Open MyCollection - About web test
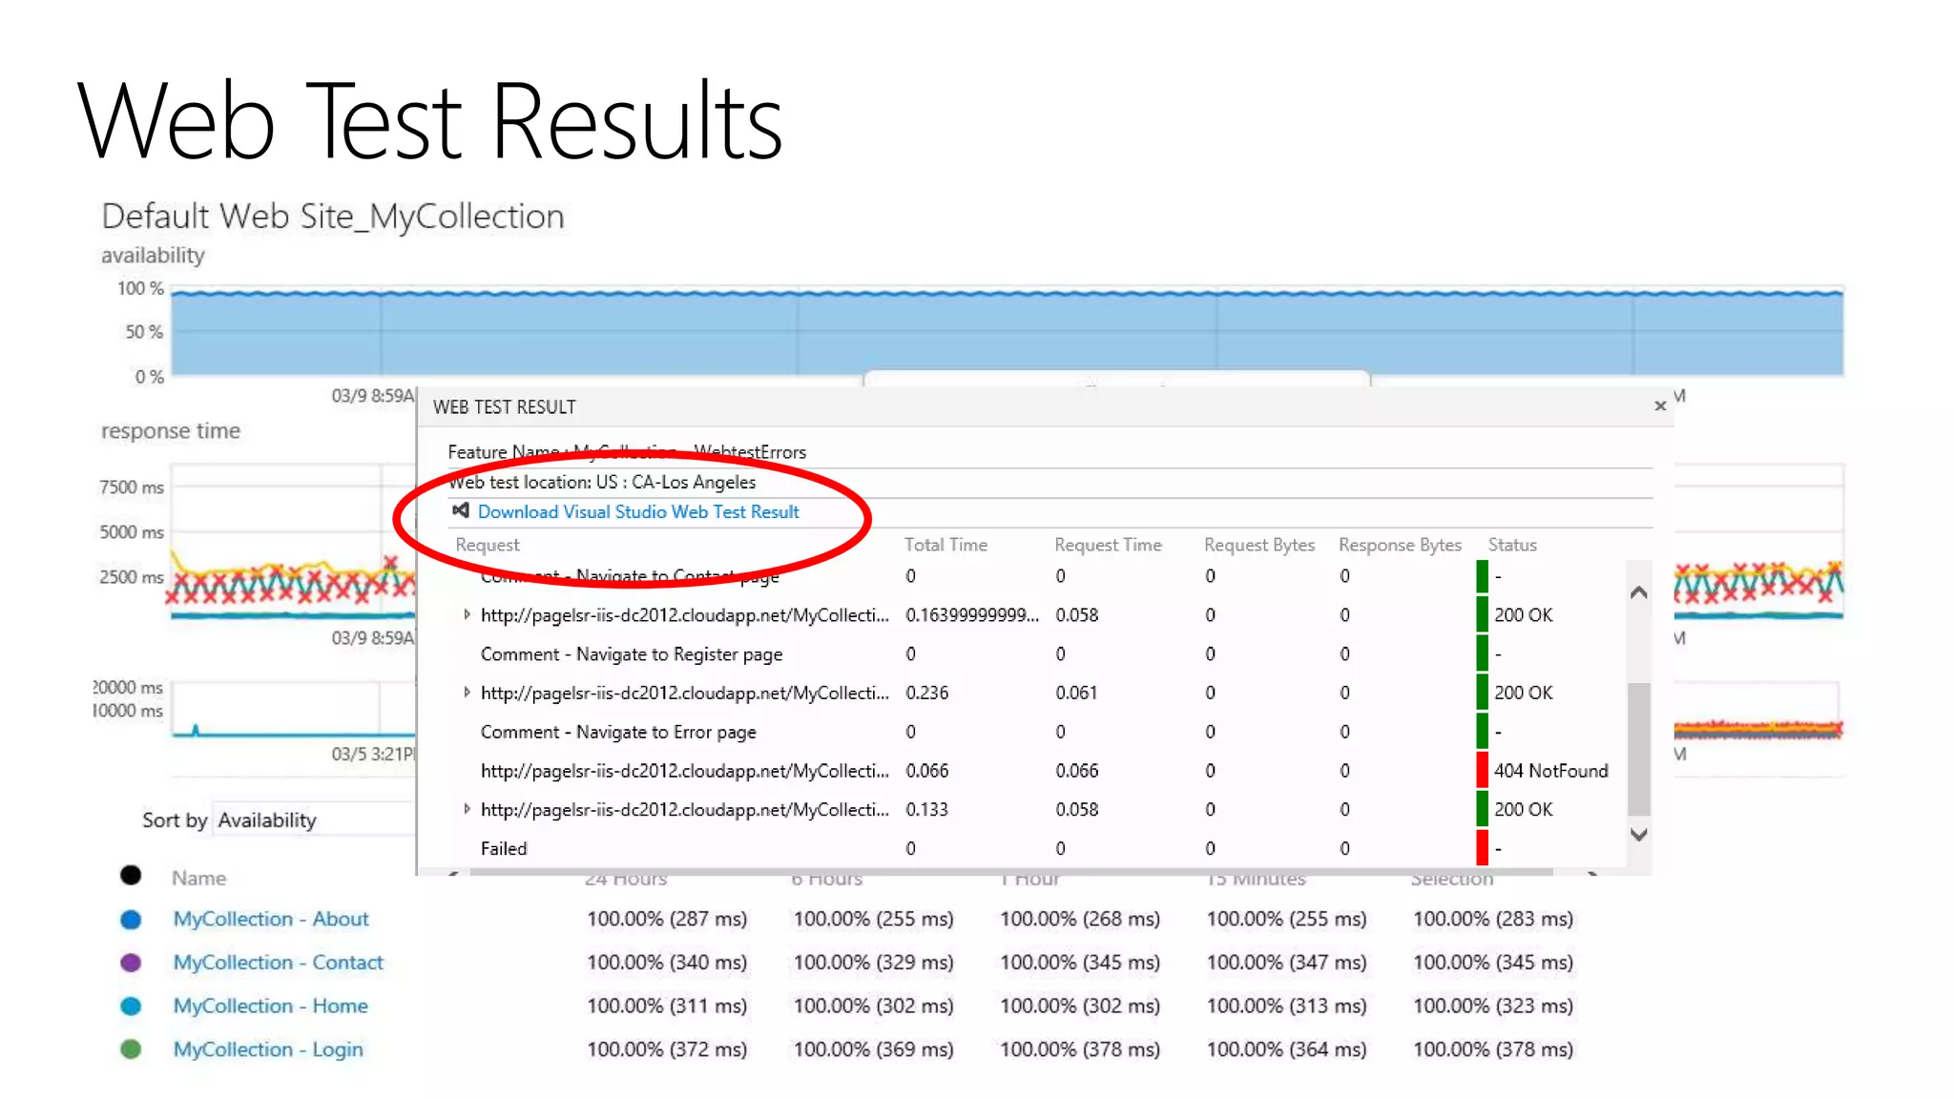The width and height of the screenshot is (1954, 1099). pyautogui.click(x=271, y=919)
